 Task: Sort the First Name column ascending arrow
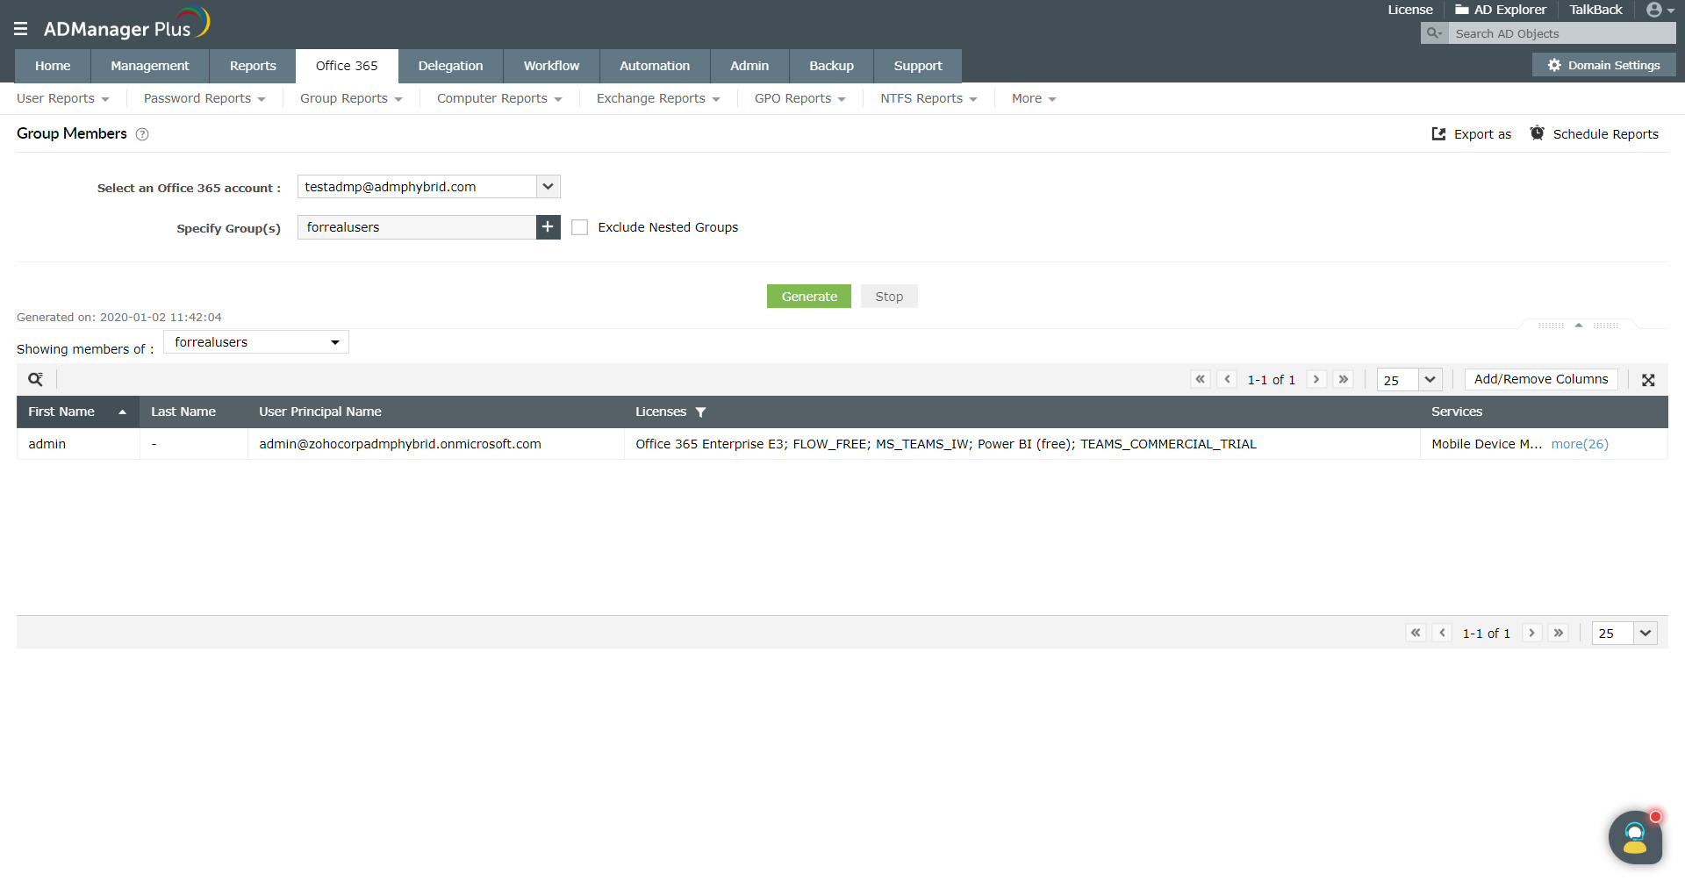click(122, 412)
